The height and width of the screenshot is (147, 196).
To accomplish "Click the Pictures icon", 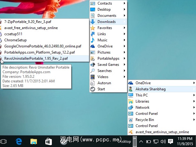I will click(x=93, y=52).
